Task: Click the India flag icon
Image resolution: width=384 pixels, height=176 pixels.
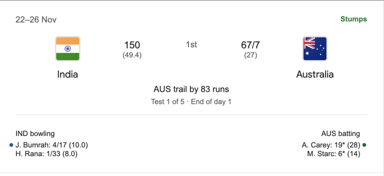Action: pos(67,49)
